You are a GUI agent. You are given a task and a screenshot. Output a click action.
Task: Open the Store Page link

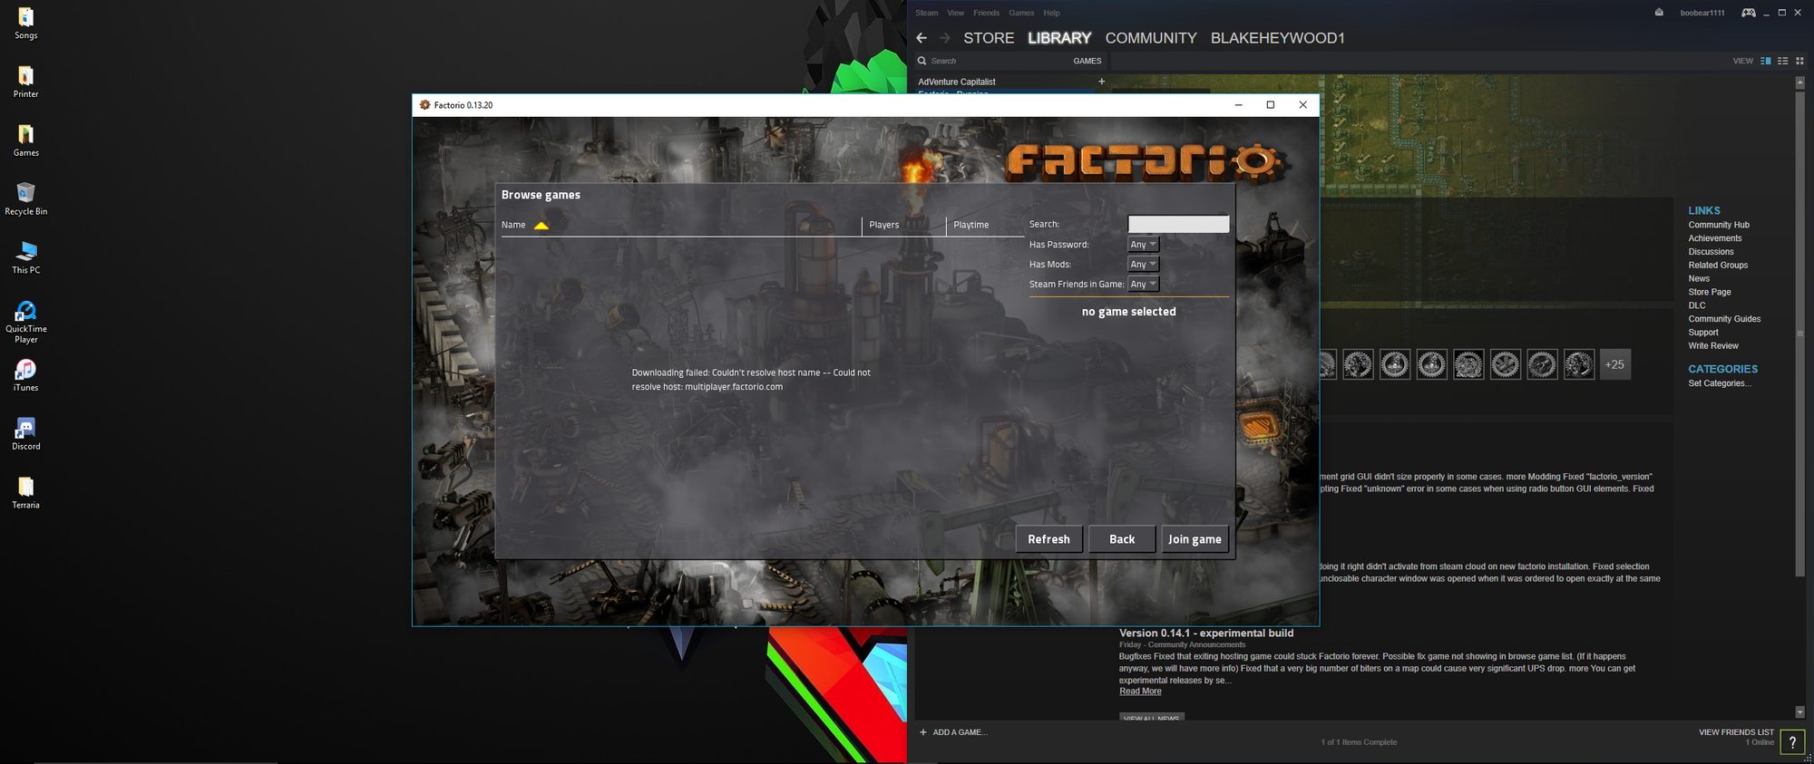[x=1710, y=292]
